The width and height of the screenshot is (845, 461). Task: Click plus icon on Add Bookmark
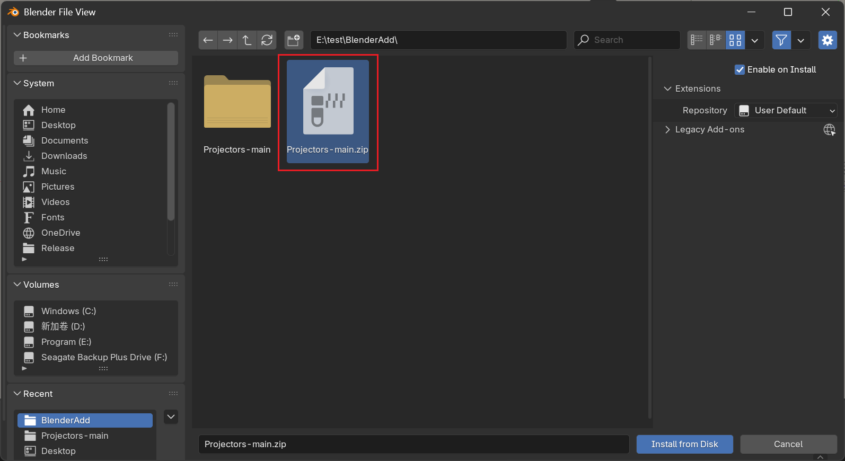(23, 58)
